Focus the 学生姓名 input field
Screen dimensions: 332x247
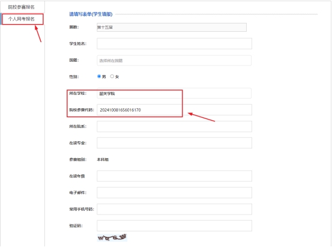pyautogui.click(x=174, y=43)
